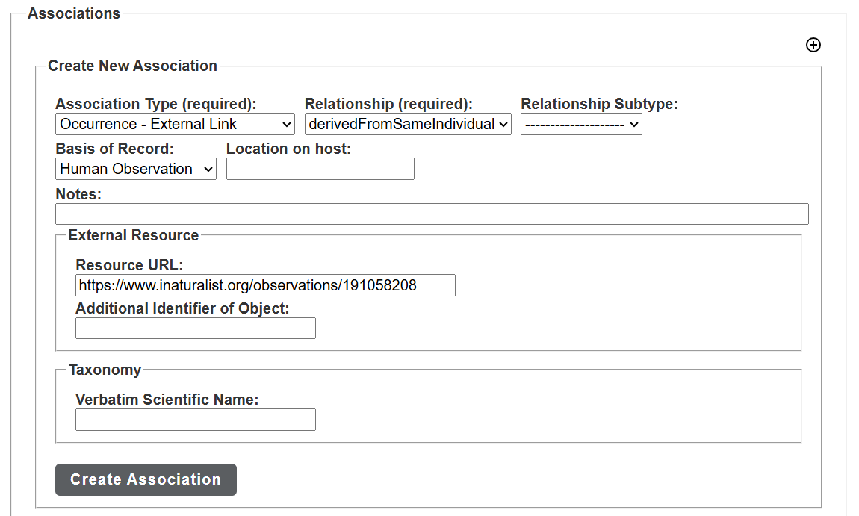Focus the Additional Identifier of Object field
The width and height of the screenshot is (859, 516).
[195, 329]
